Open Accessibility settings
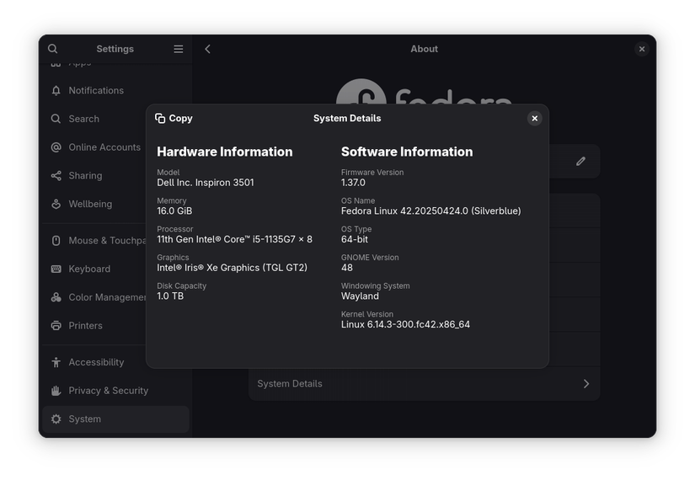Viewport: 695px width, 480px height. tap(96, 362)
